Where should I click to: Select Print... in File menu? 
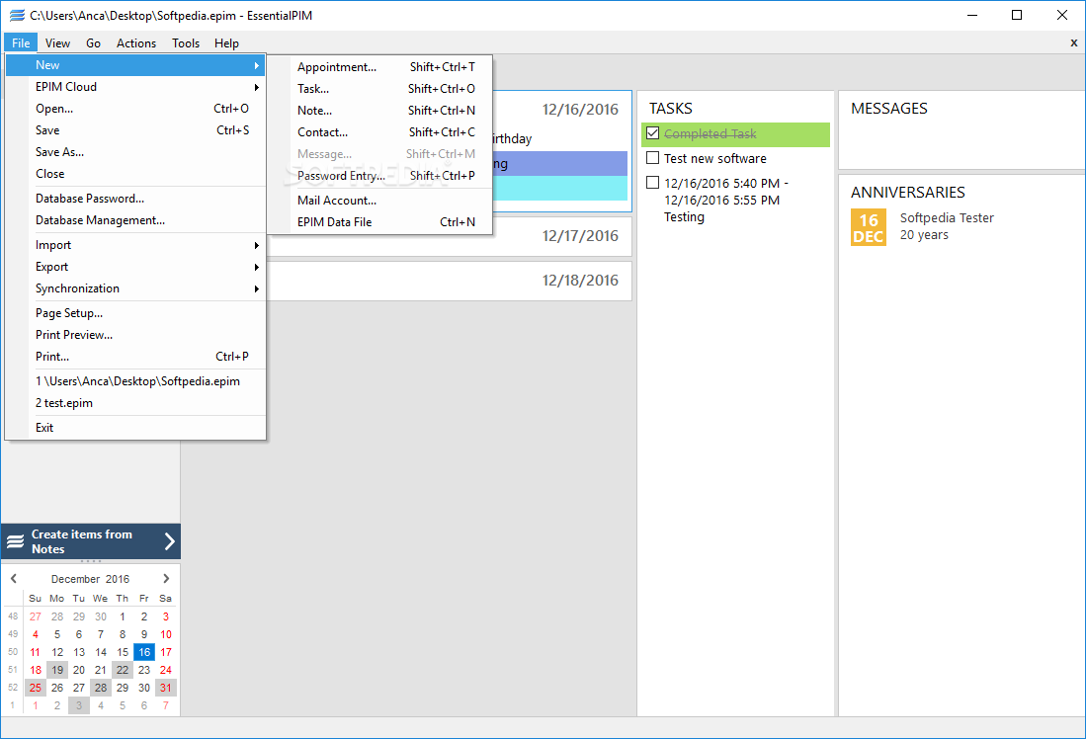(135, 357)
